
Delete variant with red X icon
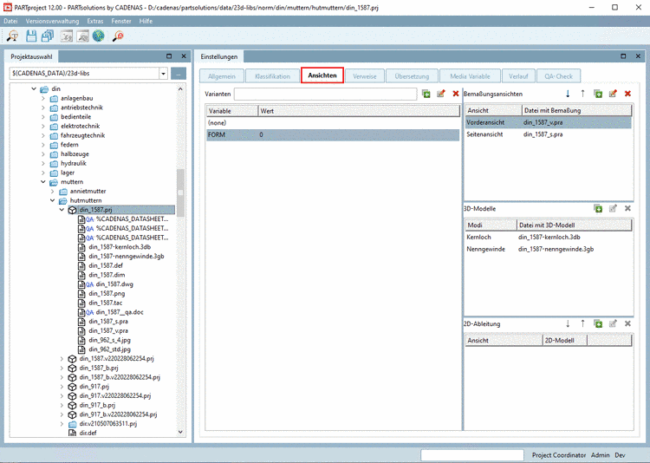point(456,94)
